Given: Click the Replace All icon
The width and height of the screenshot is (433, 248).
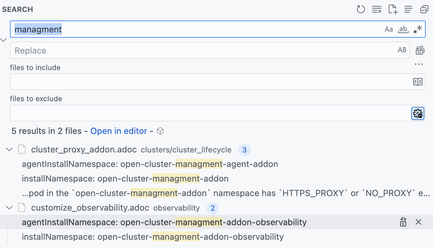Looking at the screenshot, I should (420, 50).
